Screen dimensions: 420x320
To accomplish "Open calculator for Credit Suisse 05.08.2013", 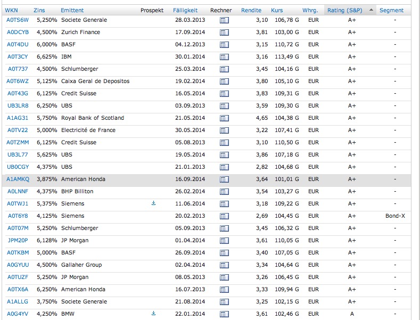I will click(x=224, y=143).
